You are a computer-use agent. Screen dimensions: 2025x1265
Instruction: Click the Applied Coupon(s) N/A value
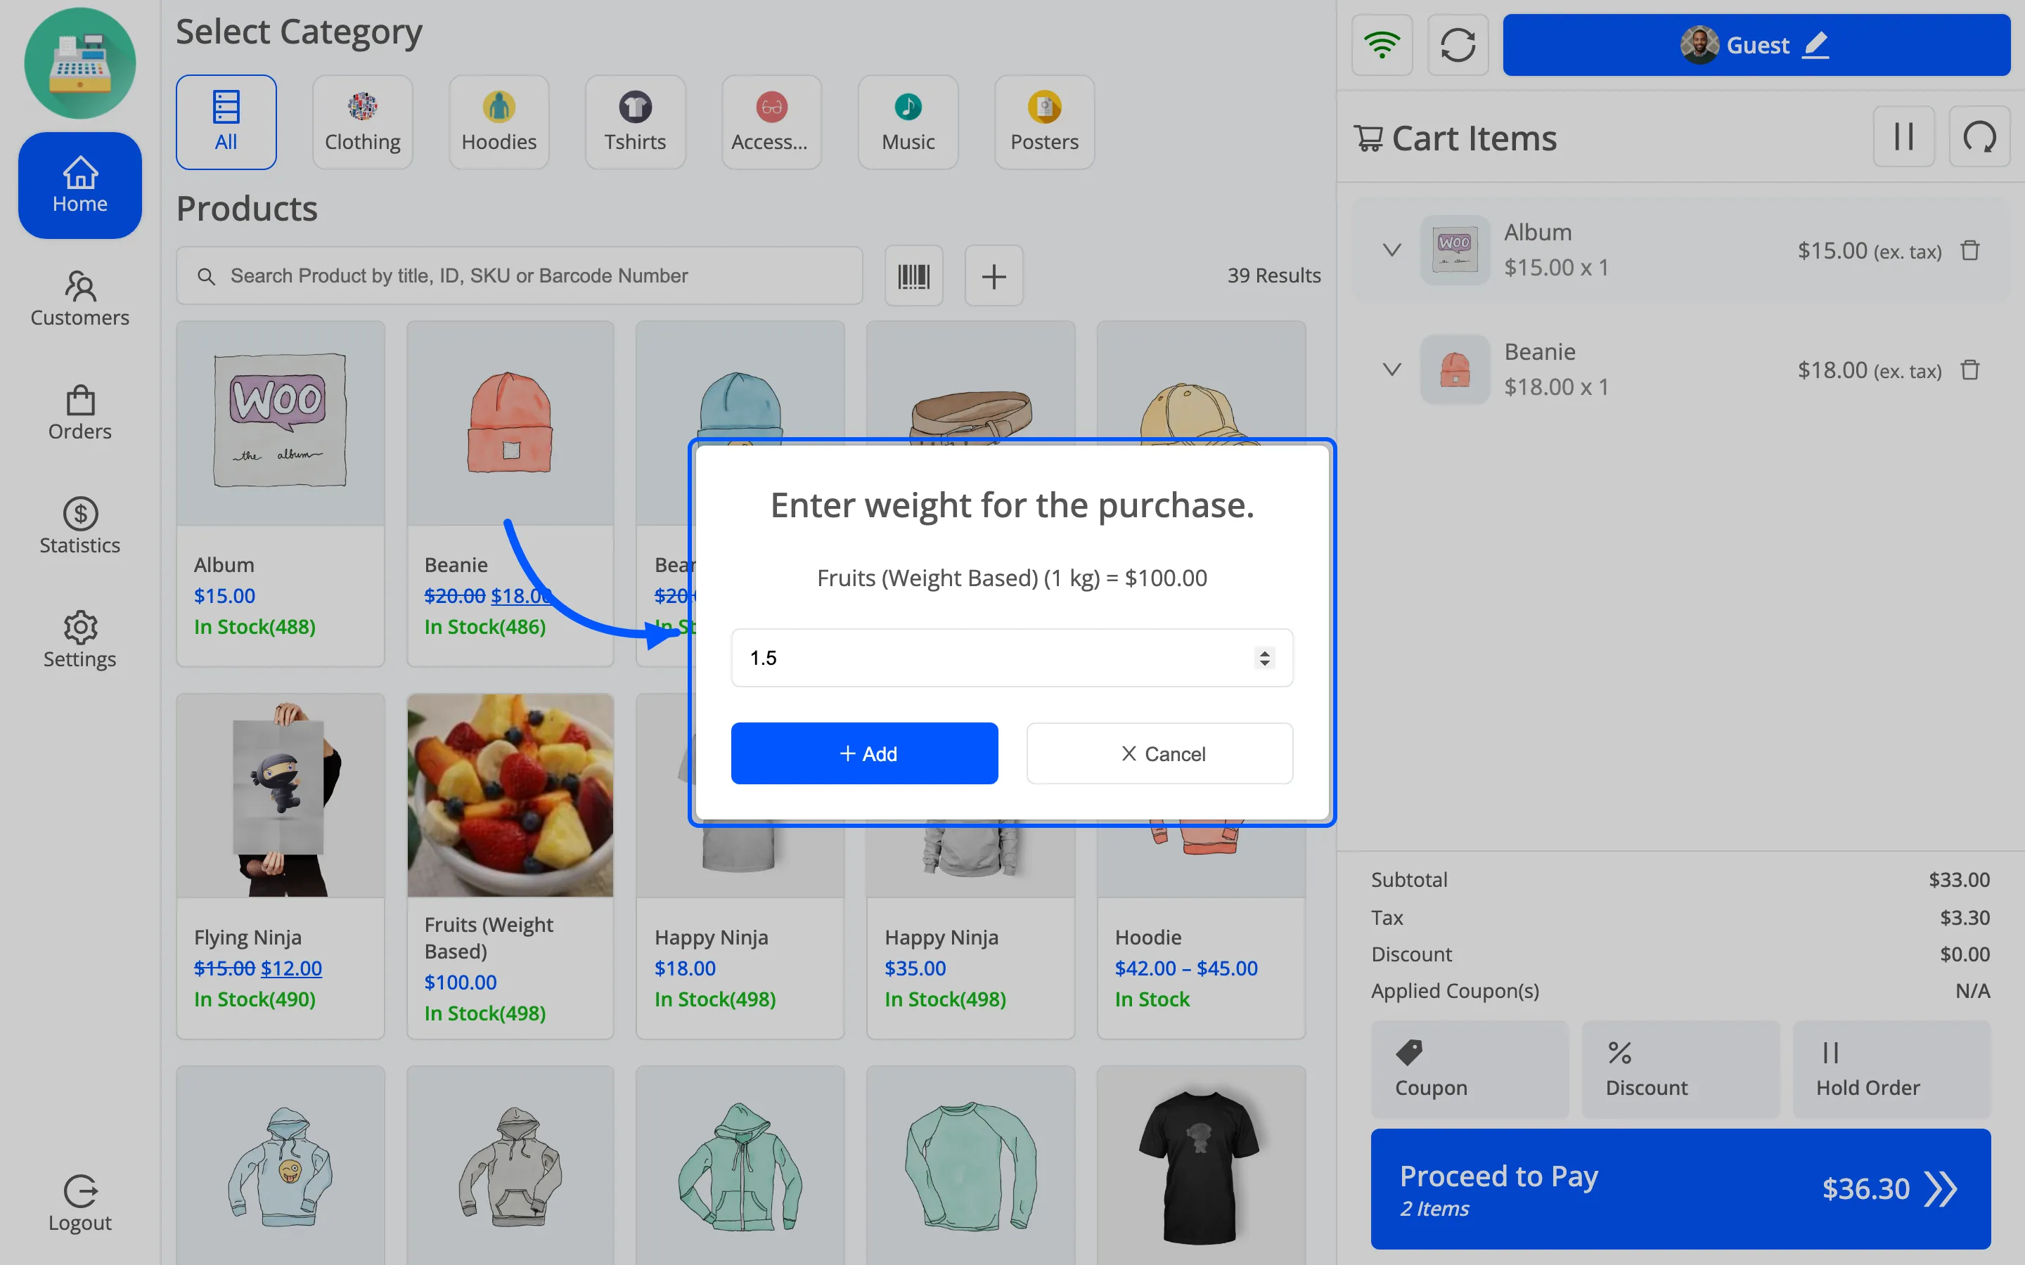[1972, 991]
